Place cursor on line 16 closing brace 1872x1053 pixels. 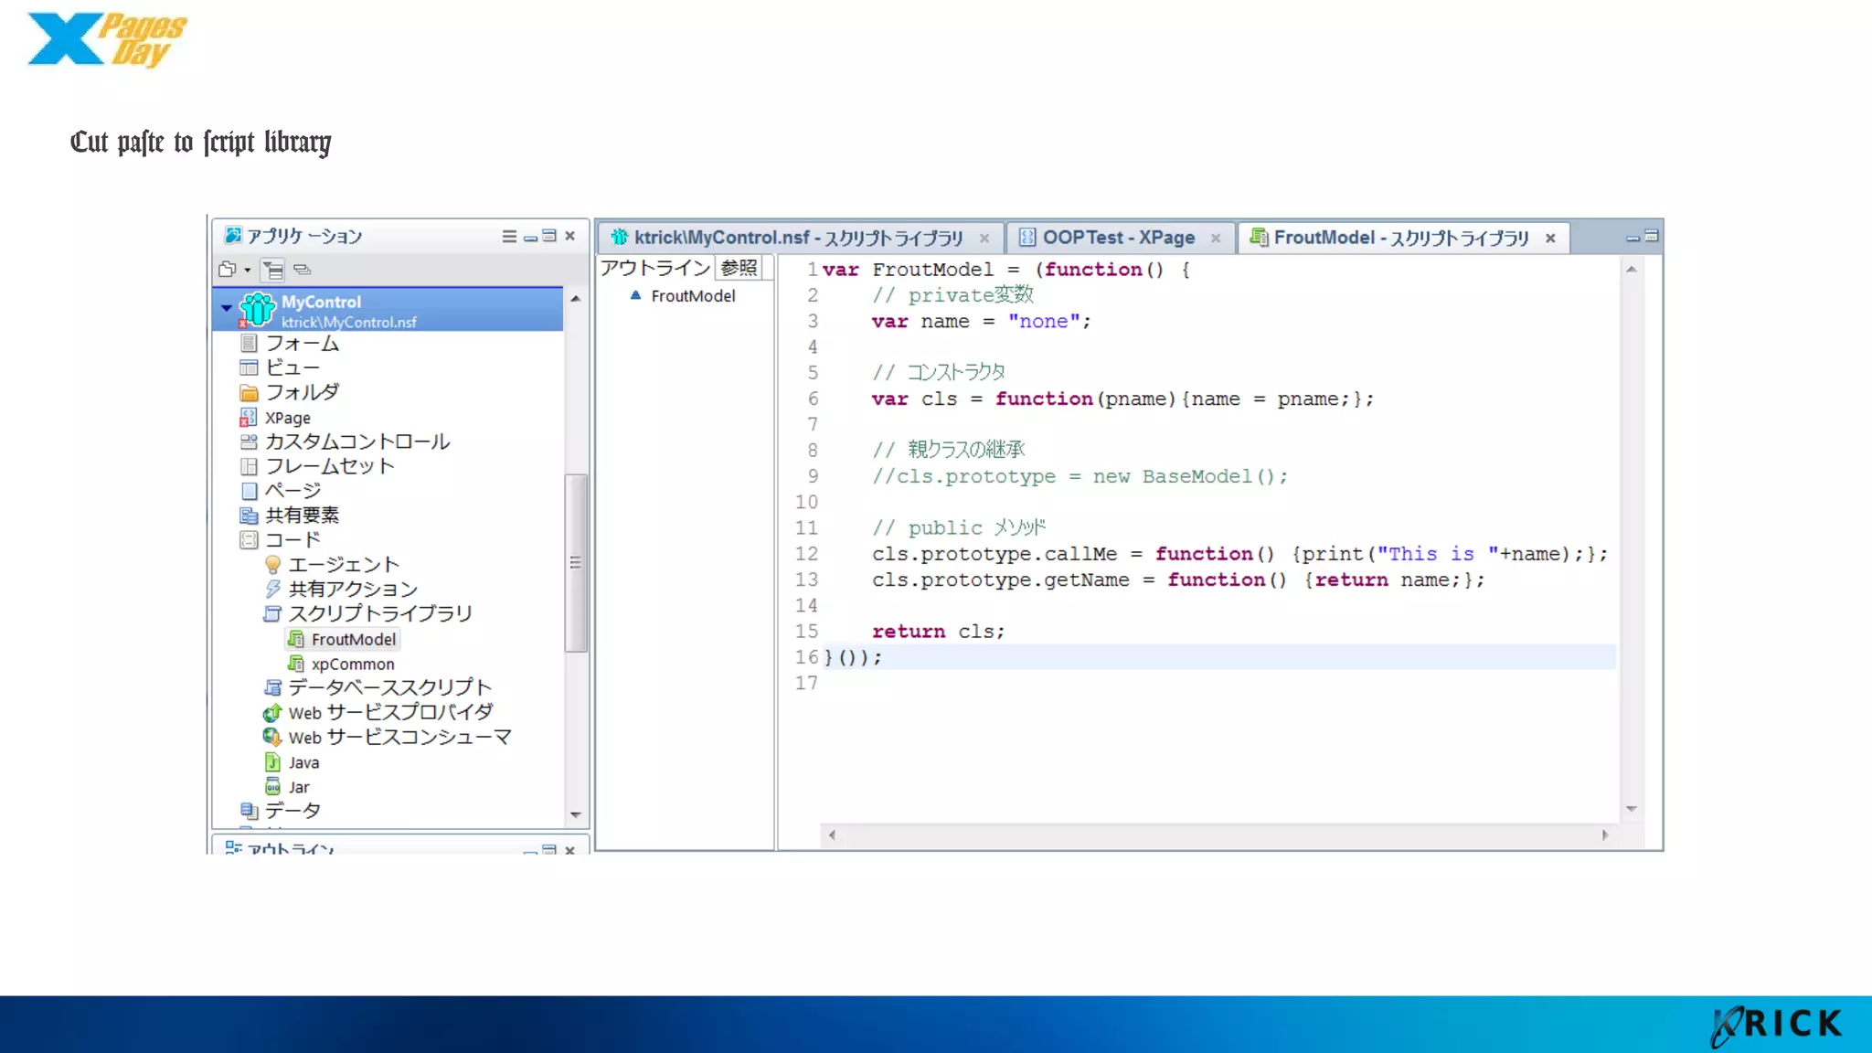click(x=829, y=657)
